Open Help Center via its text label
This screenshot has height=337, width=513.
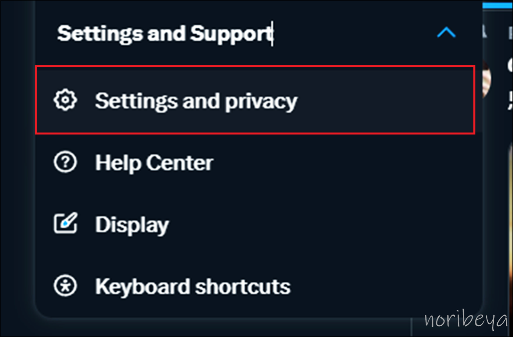click(154, 163)
